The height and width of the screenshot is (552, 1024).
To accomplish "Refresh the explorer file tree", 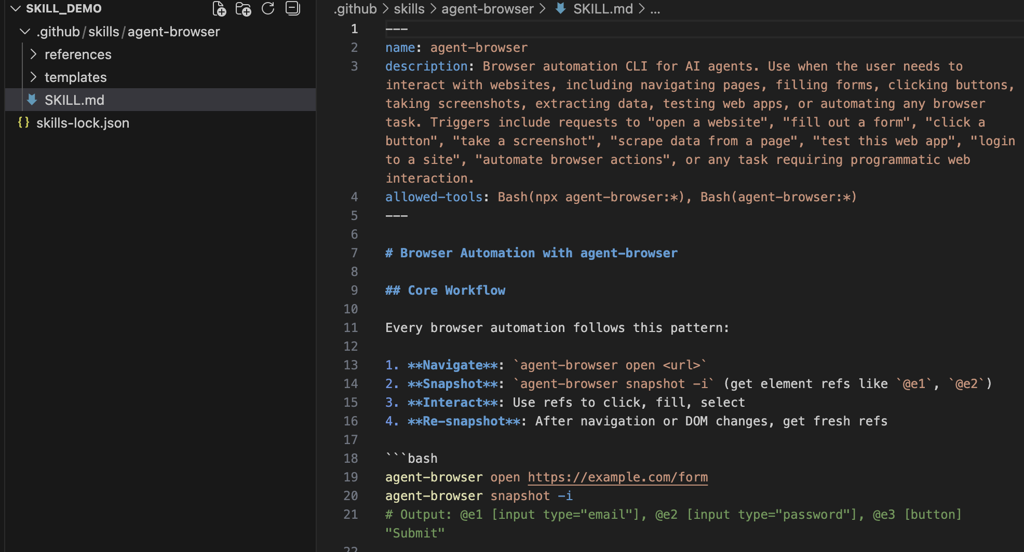I will click(268, 8).
